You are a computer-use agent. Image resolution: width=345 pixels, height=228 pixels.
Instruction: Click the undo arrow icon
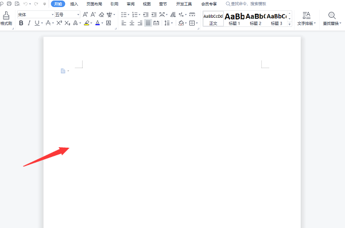[25, 4]
